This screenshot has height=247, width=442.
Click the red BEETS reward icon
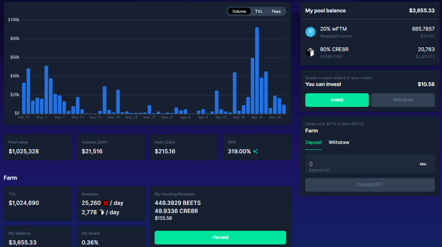[106, 203]
